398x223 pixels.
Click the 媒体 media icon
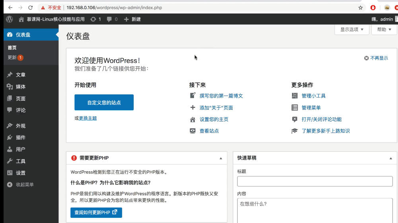[10, 86]
